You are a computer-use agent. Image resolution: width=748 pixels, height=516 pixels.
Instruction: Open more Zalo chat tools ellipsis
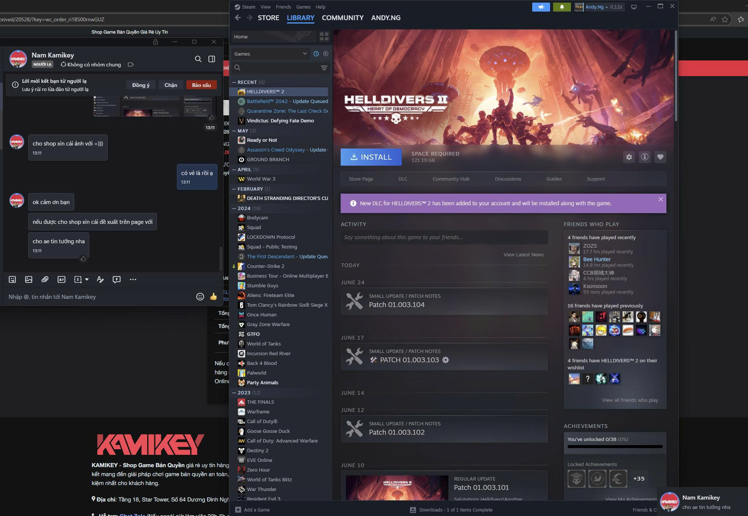coord(133,279)
